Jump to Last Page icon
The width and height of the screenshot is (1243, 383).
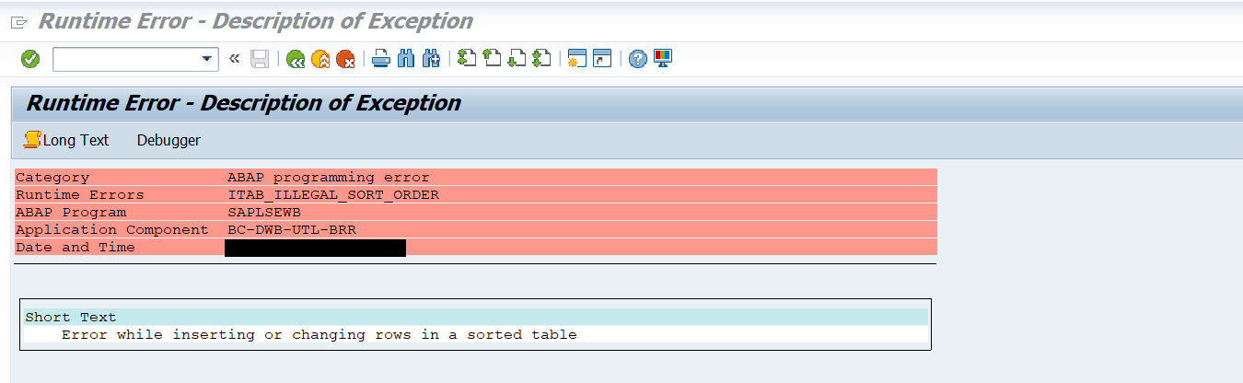coord(541,59)
